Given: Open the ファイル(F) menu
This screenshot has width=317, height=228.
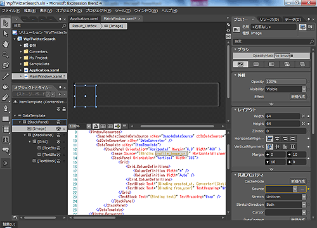Looking at the screenshot, I should click(11, 11).
